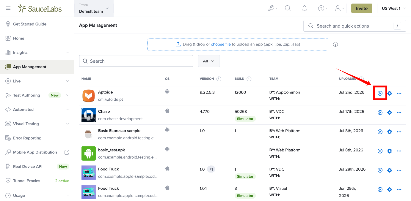The height and width of the screenshot is (201, 411).
Task: Click the BUILD column info icon
Action: tap(249, 79)
